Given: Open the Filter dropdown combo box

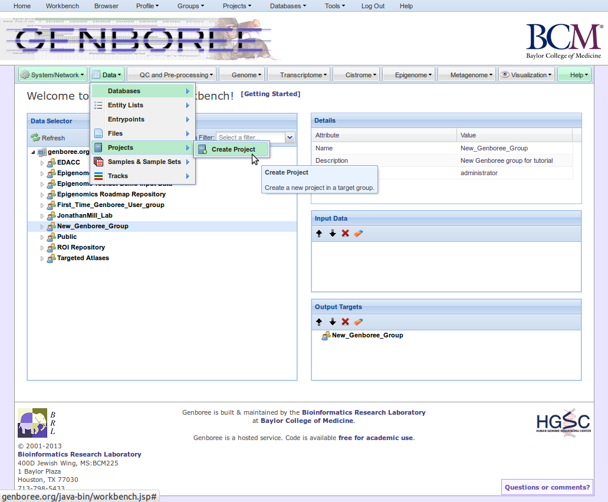Looking at the screenshot, I should point(289,137).
